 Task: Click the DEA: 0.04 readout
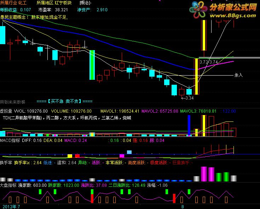[53, 140]
